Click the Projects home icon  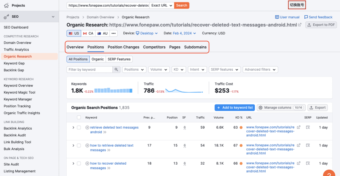coord(6,5)
